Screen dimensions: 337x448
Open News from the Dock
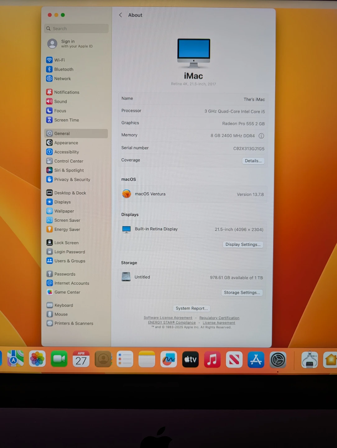click(234, 359)
